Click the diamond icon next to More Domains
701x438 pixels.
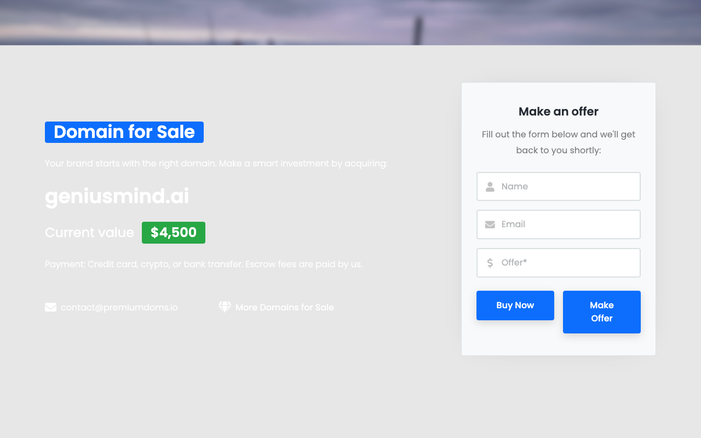pyautogui.click(x=225, y=307)
